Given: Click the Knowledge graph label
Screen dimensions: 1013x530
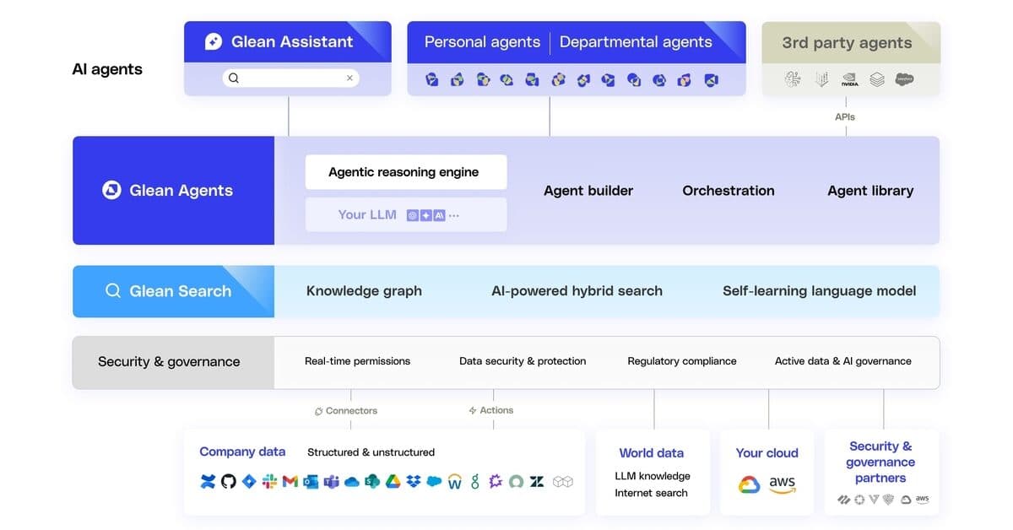Looking at the screenshot, I should 364,291.
